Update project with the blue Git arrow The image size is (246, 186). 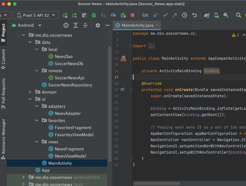coord(156,15)
